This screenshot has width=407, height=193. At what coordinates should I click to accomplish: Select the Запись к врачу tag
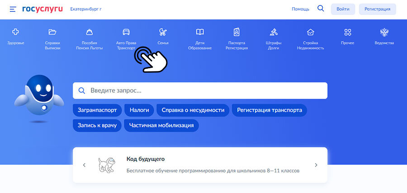tap(97, 126)
